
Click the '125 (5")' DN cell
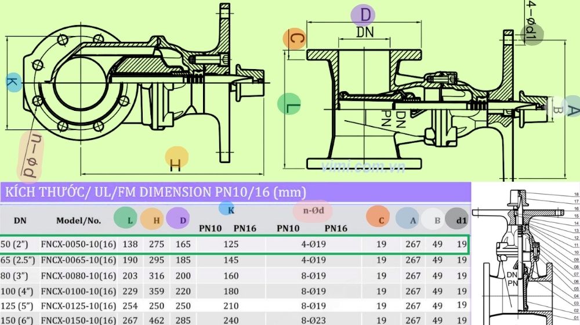click(x=17, y=306)
